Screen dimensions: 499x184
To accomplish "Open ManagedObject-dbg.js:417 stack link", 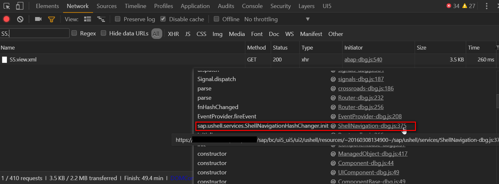I will (373, 154).
